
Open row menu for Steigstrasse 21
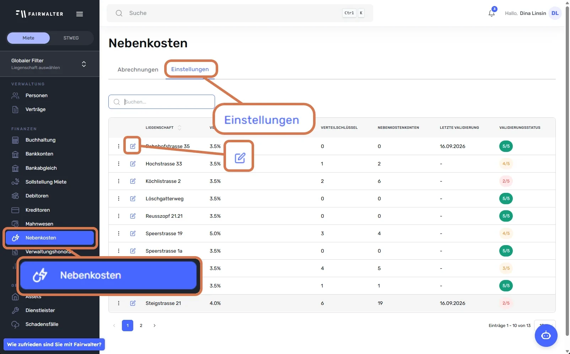(119, 303)
